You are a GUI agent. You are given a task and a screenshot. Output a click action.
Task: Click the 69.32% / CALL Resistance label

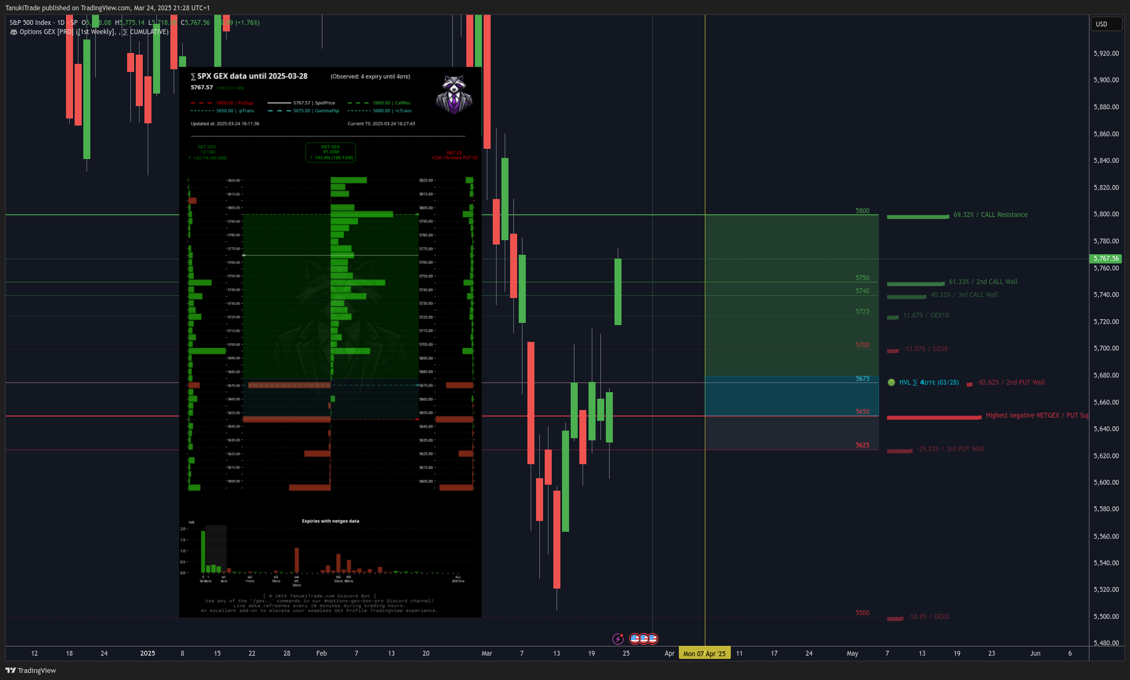click(990, 215)
